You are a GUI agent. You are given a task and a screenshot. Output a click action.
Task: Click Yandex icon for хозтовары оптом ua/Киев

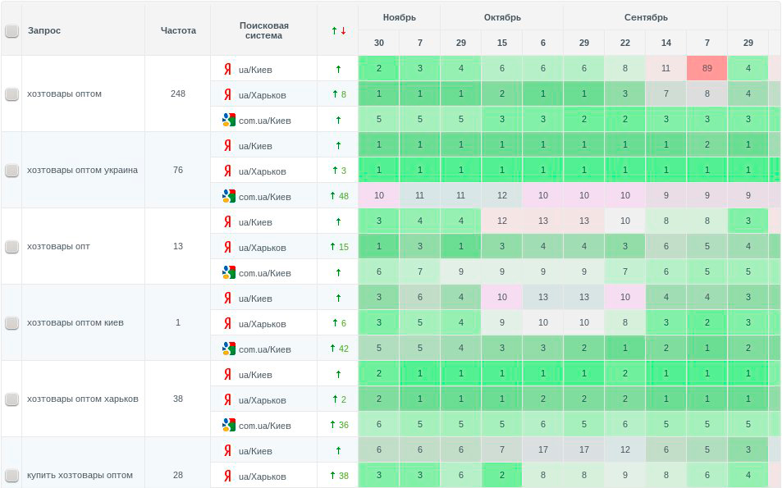tap(227, 69)
